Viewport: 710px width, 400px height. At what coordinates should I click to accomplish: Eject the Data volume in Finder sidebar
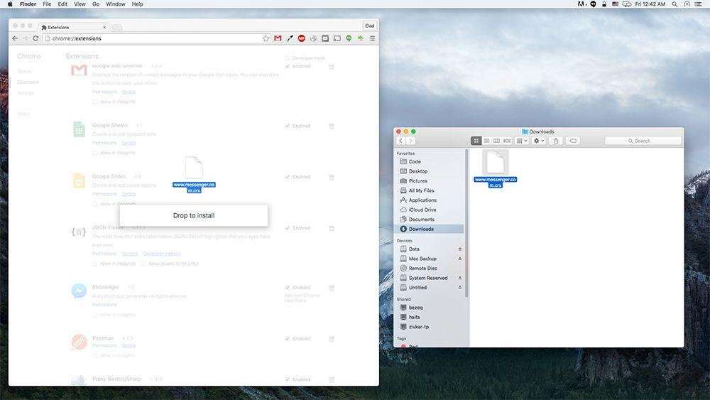(x=459, y=249)
